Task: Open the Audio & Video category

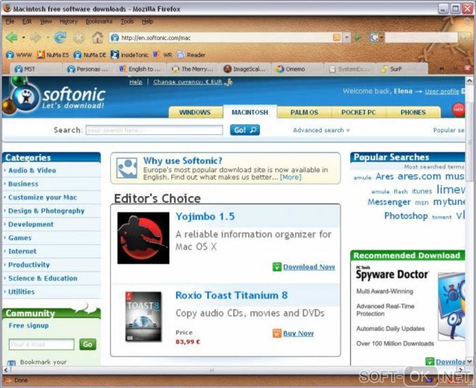Action: (x=32, y=170)
